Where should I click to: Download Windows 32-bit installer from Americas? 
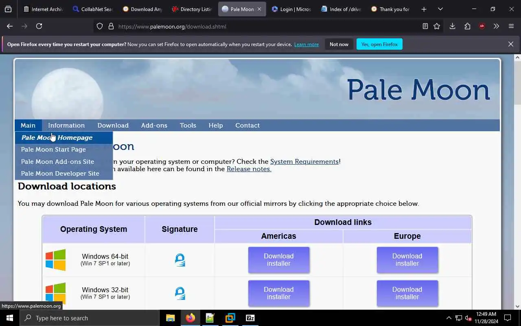tap(279, 293)
